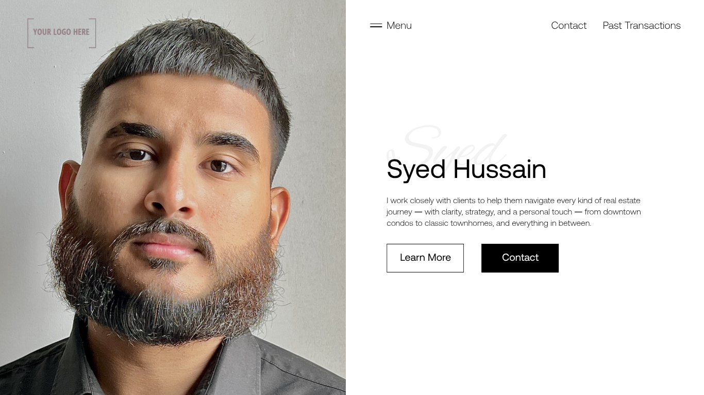Click the 'YOUR LOGO HERE' logo text

pos(61,32)
